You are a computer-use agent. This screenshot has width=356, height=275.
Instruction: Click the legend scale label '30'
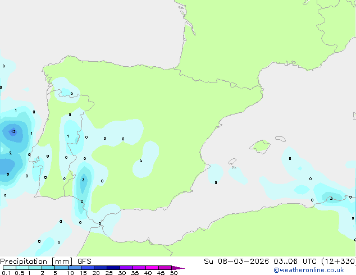[122, 273]
